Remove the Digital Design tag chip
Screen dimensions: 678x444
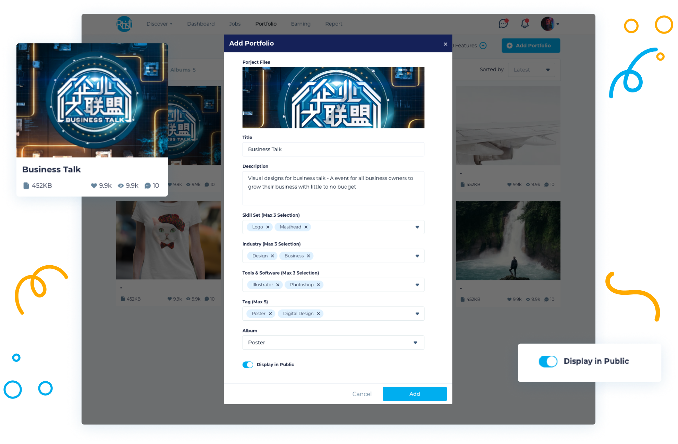coord(318,314)
